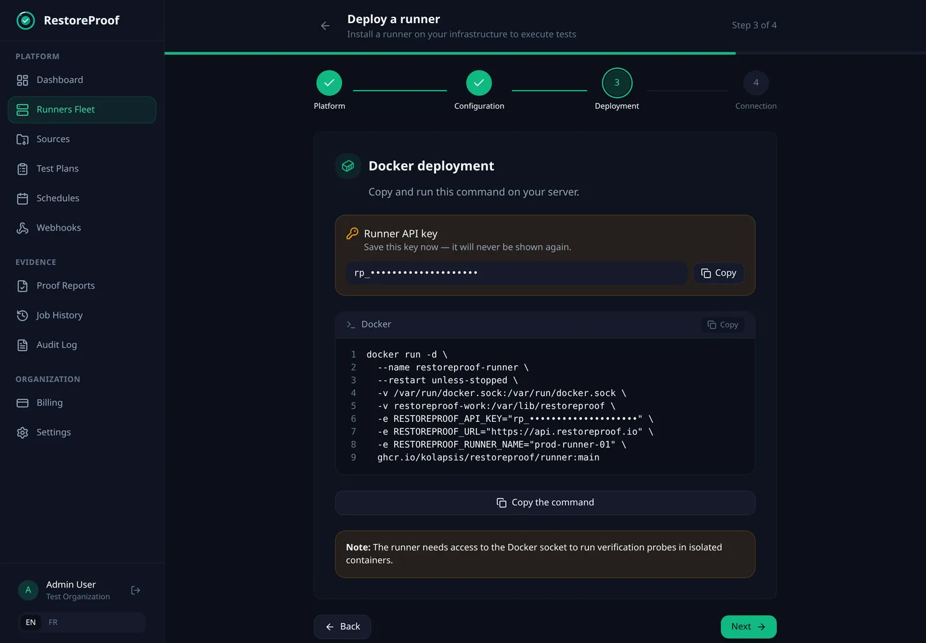Click the Audit Log file icon

coord(23,345)
